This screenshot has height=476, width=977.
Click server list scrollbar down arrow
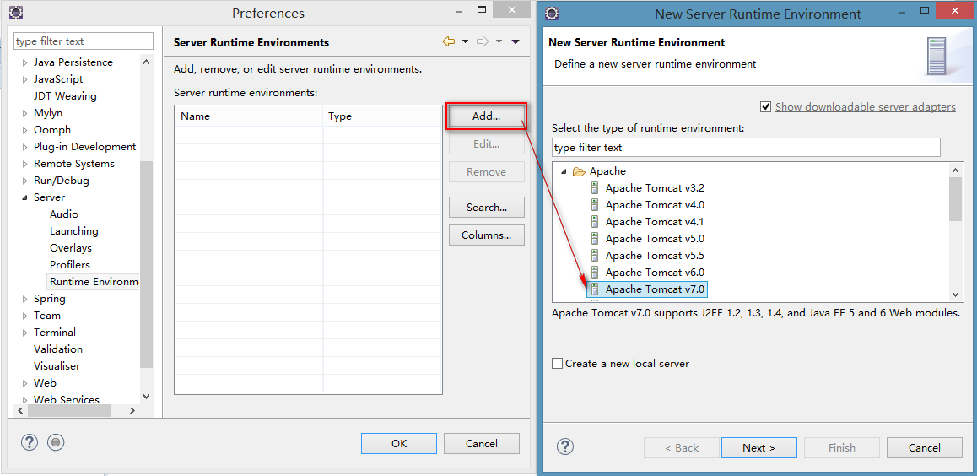955,294
